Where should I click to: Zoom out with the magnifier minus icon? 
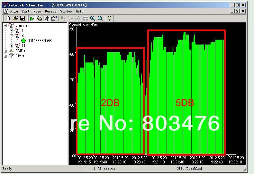pyautogui.click(x=100, y=19)
